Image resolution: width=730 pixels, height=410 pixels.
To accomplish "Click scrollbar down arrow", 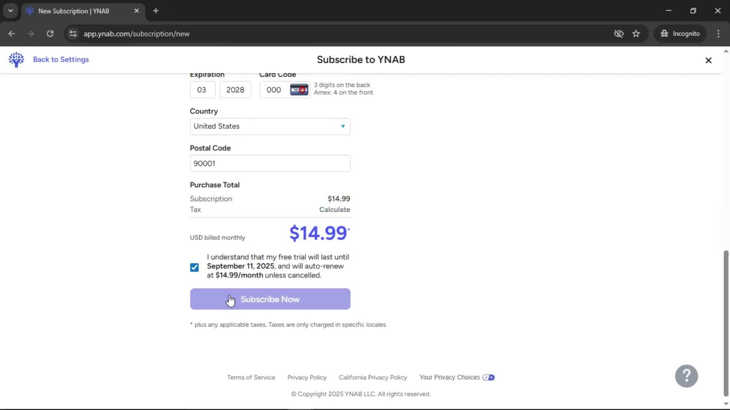I will pyautogui.click(x=726, y=404).
